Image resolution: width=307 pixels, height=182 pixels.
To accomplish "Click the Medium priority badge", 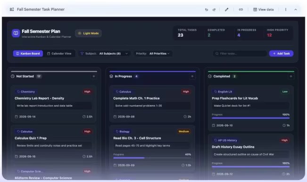I will tap(184, 132).
